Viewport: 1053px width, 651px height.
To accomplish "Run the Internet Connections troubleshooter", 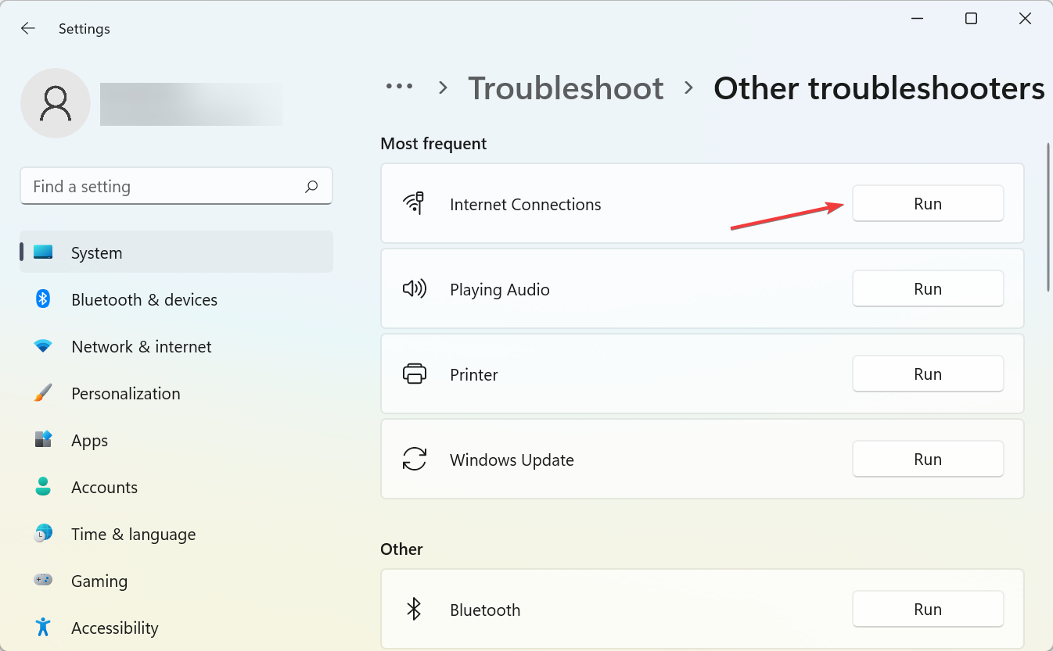I will point(927,204).
